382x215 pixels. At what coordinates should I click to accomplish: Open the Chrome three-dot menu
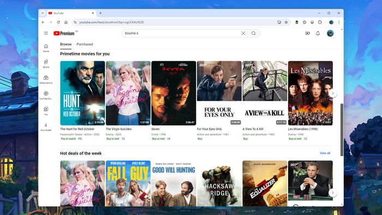[339, 22]
